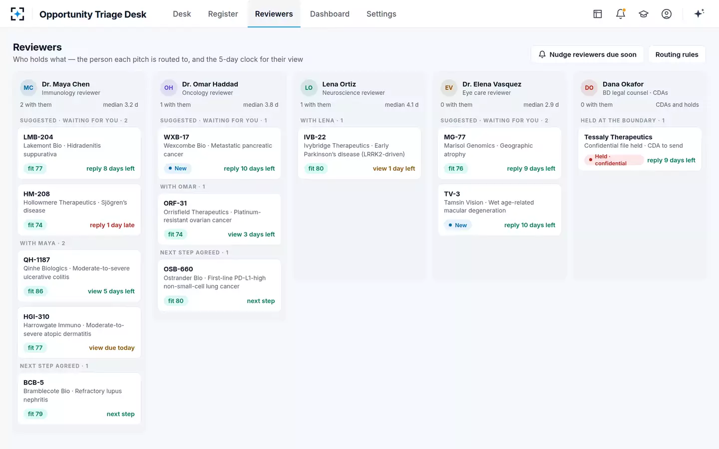Click 'reply 9 days left' on Tessaly card
Screen dimensions: 719x449
[671, 160]
